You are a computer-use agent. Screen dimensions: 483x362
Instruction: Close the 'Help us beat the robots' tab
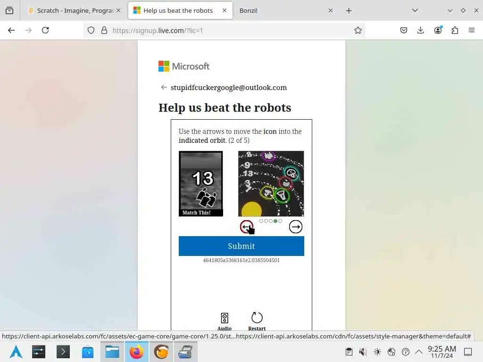point(225,10)
